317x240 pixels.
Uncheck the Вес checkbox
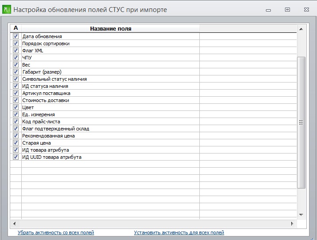(x=16, y=65)
